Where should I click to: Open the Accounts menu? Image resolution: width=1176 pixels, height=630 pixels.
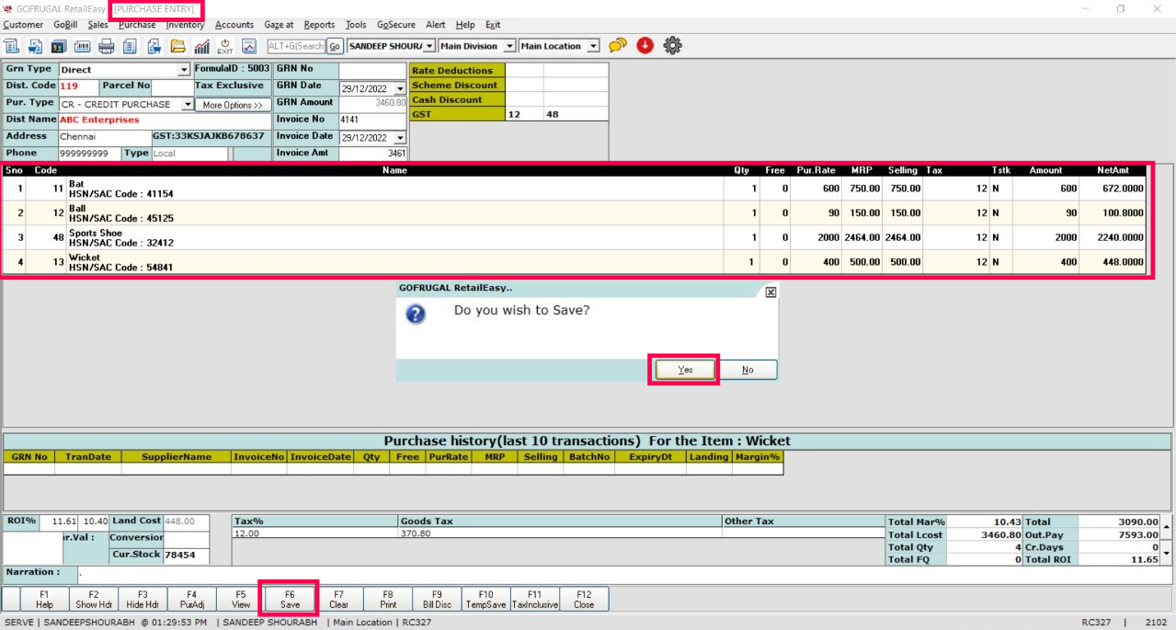[x=234, y=25]
